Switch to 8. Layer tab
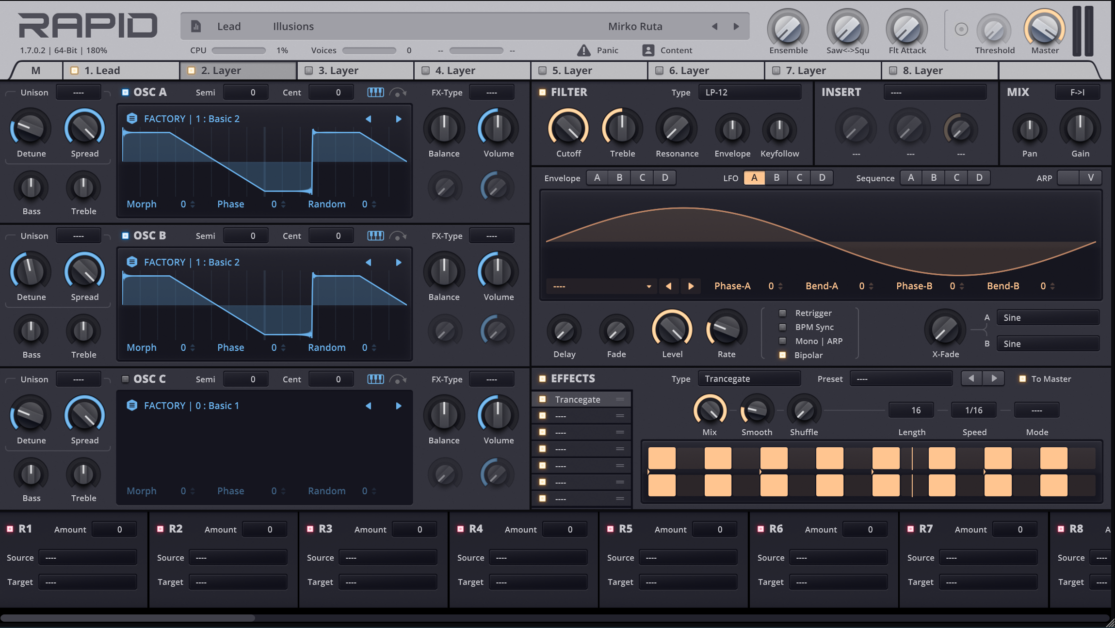This screenshot has height=628, width=1115. tap(940, 70)
